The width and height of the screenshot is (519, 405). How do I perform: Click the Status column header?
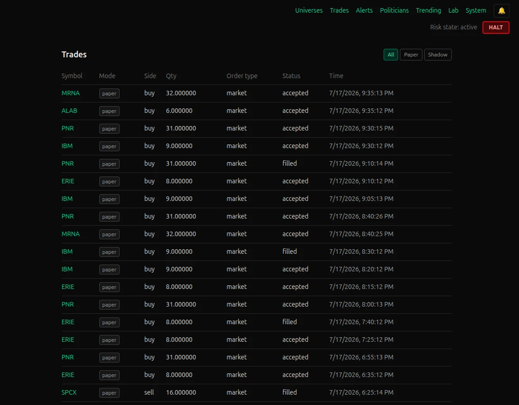point(291,76)
